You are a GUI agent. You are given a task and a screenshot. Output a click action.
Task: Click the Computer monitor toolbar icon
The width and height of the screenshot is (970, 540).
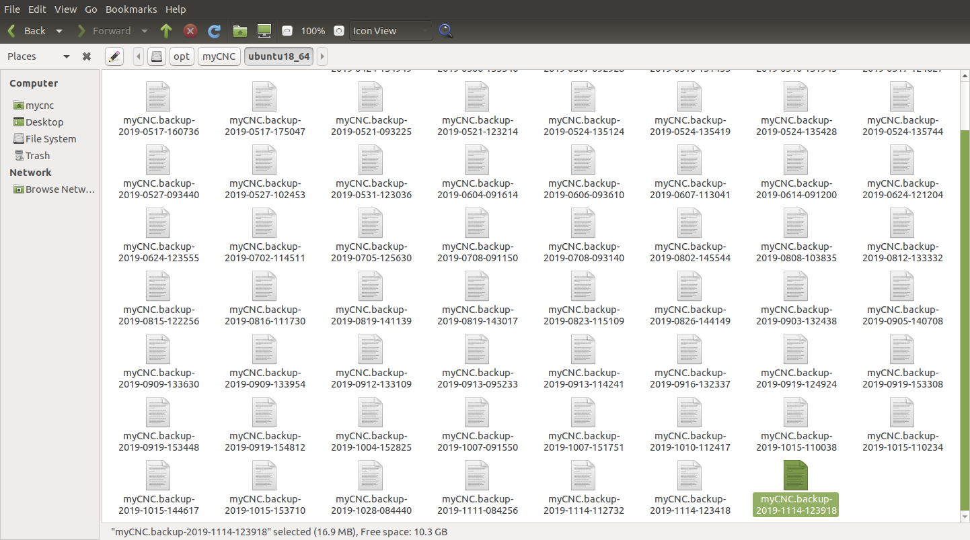(264, 31)
